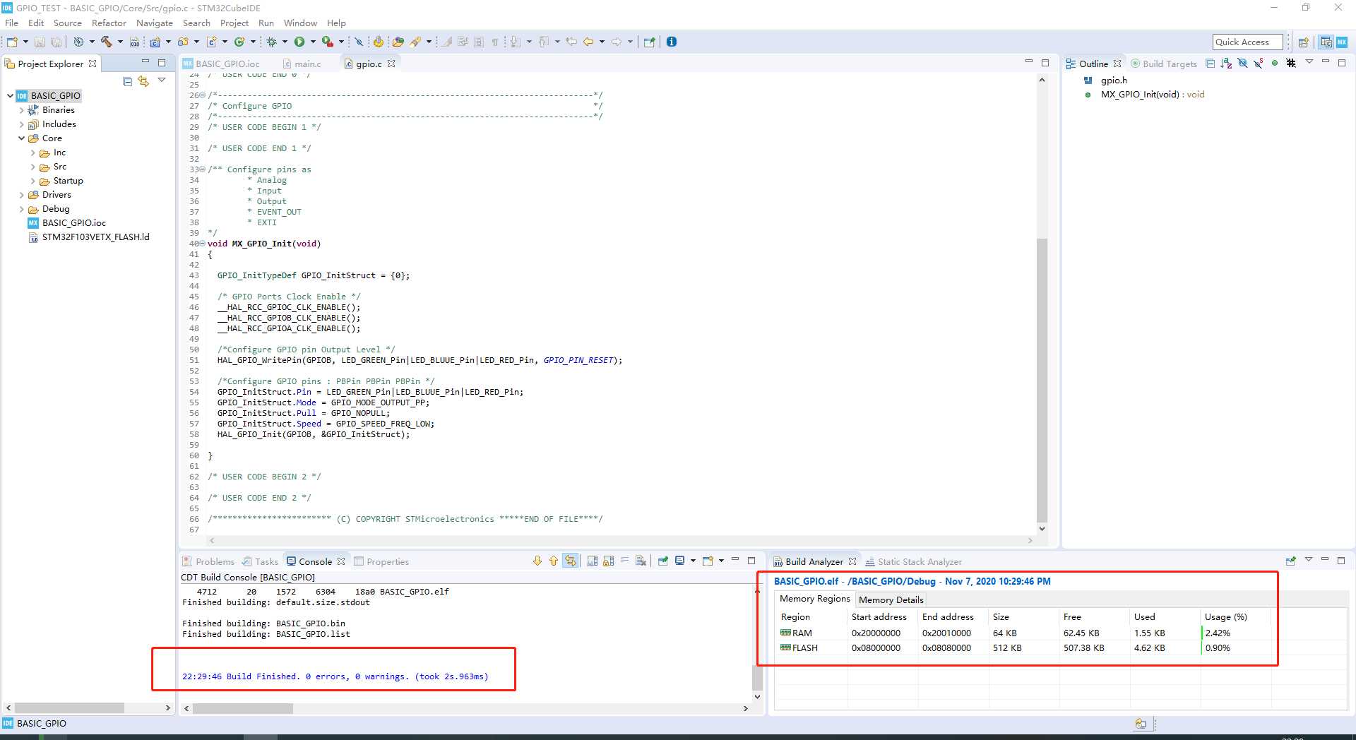This screenshot has height=740, width=1356.
Task: Open the Static Stack Analyzer tab
Action: [914, 561]
